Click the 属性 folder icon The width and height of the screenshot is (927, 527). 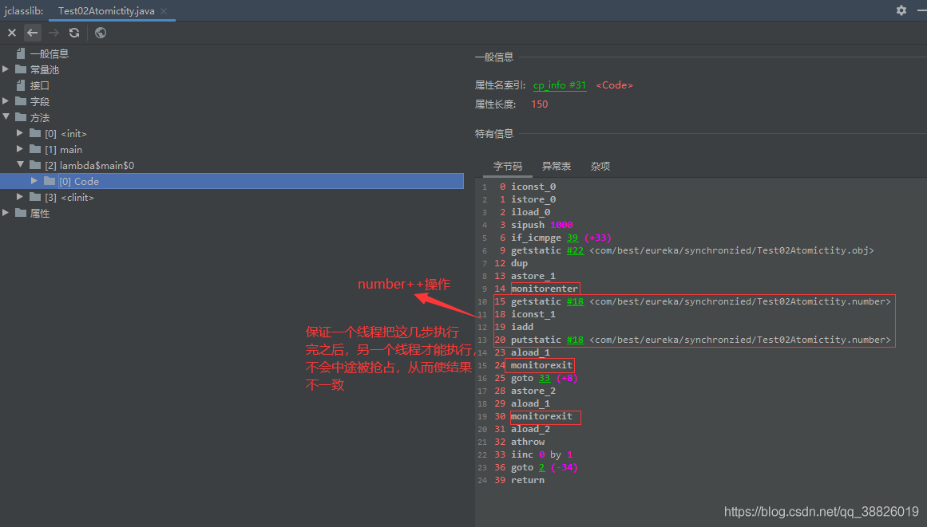click(x=21, y=212)
